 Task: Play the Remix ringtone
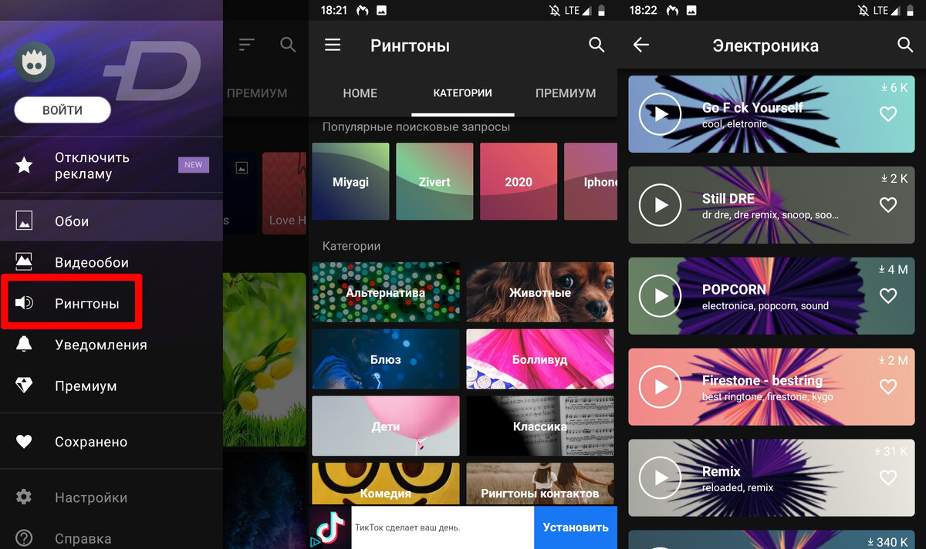click(661, 478)
